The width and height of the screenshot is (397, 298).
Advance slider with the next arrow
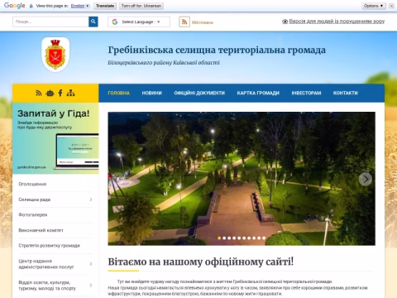(x=366, y=179)
